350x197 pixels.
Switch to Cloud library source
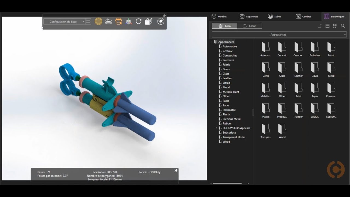pyautogui.click(x=249, y=26)
